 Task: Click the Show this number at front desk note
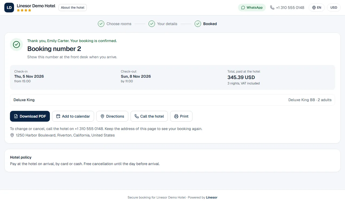pyautogui.click(x=72, y=57)
